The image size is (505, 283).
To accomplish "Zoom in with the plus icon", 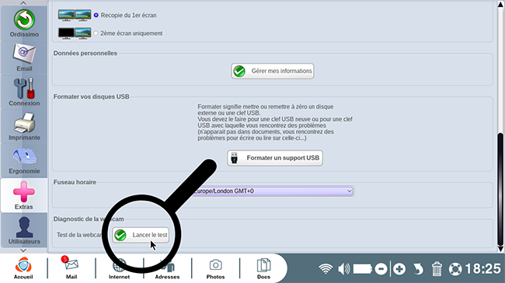I will (399, 268).
